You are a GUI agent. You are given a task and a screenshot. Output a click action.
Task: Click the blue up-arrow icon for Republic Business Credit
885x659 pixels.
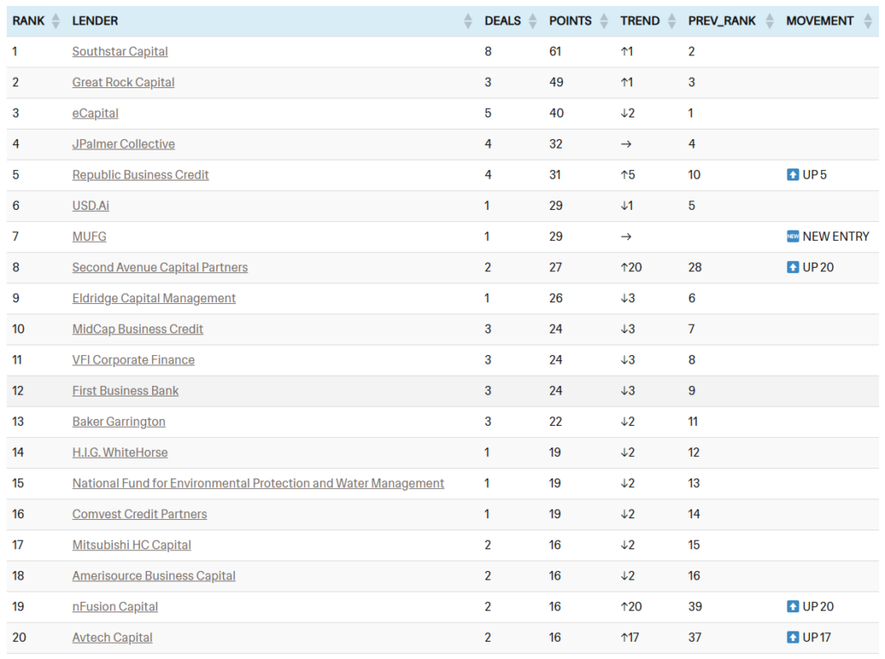pyautogui.click(x=793, y=175)
